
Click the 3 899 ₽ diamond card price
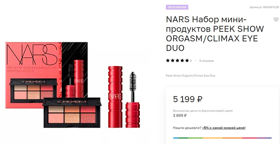click(180, 115)
